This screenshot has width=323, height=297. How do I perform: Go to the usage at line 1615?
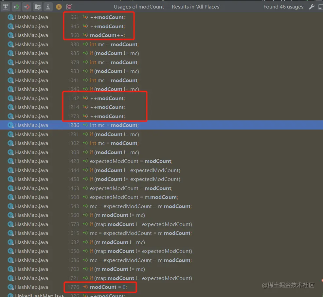162,233
